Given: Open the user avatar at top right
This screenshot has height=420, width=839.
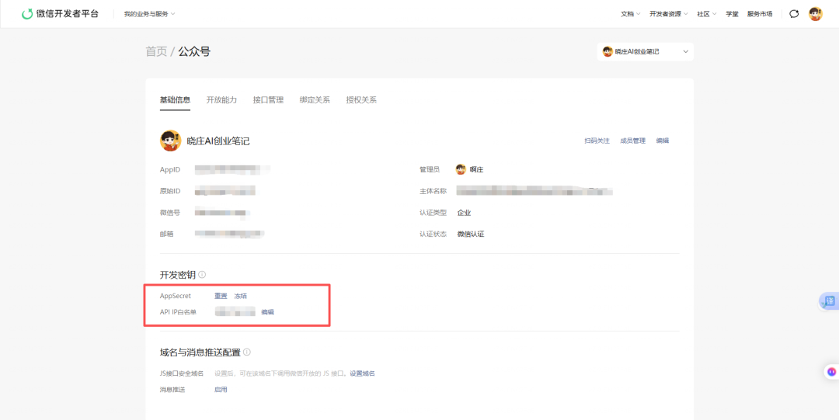Looking at the screenshot, I should tap(816, 14).
